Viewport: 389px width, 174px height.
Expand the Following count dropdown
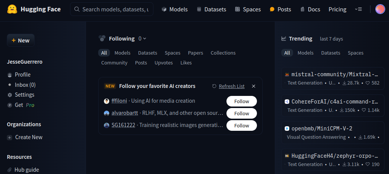142,39
